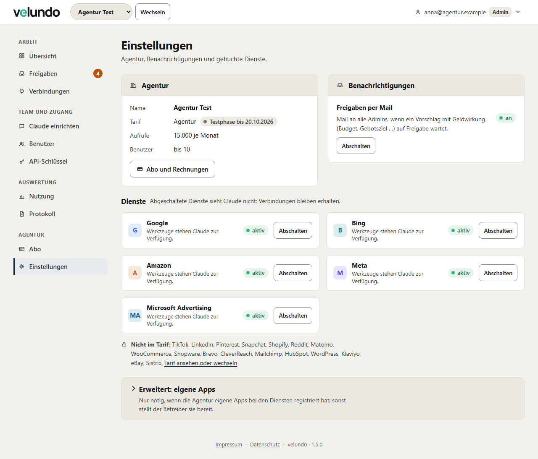The image size is (538, 459).
Task: Turn off Freigaben per Mail via Abschalten
Action: tap(356, 146)
